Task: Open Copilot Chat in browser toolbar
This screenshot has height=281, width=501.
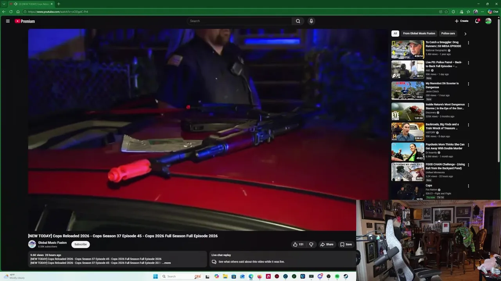Action: pos(493,12)
